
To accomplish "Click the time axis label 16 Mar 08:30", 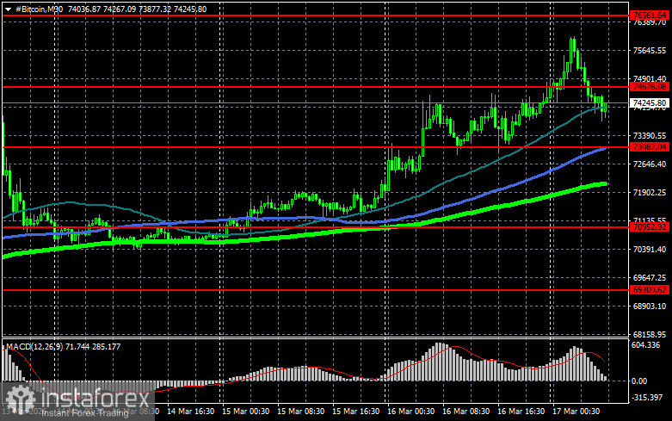I will pos(465,412).
